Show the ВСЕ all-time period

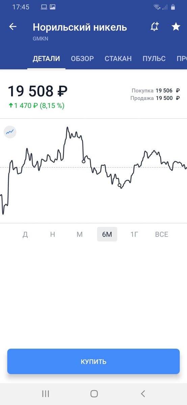click(162, 234)
